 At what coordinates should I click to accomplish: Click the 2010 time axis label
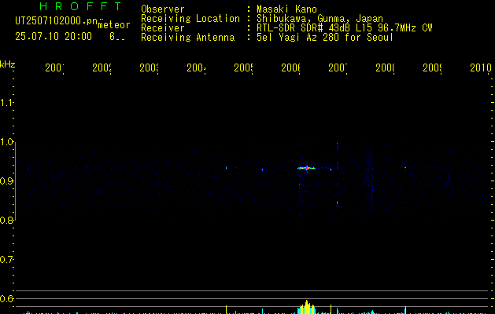tap(481, 68)
